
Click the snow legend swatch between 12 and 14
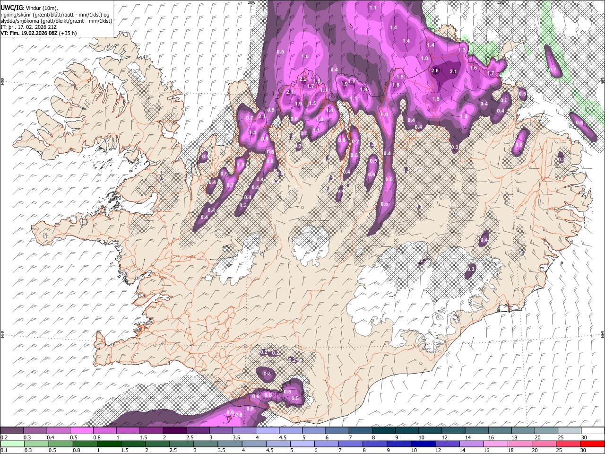(x=454, y=430)
